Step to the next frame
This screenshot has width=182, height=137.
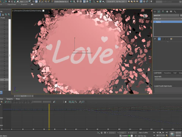point(163,132)
